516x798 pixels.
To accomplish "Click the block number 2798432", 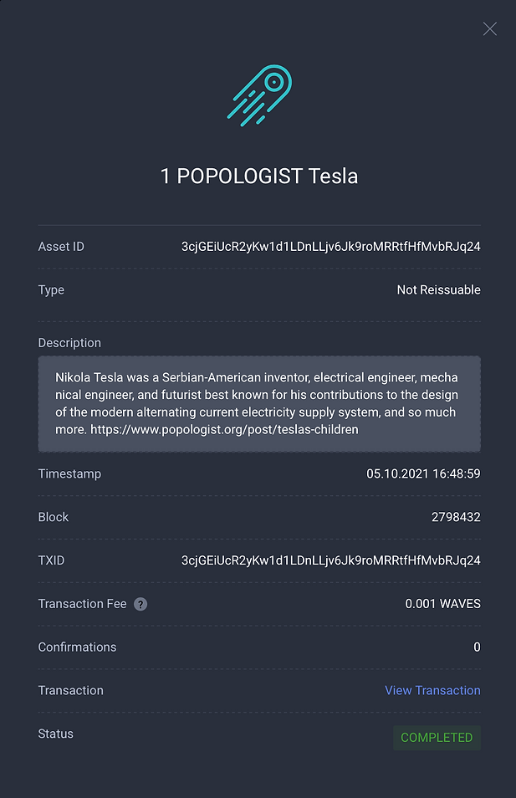I will pyautogui.click(x=456, y=517).
